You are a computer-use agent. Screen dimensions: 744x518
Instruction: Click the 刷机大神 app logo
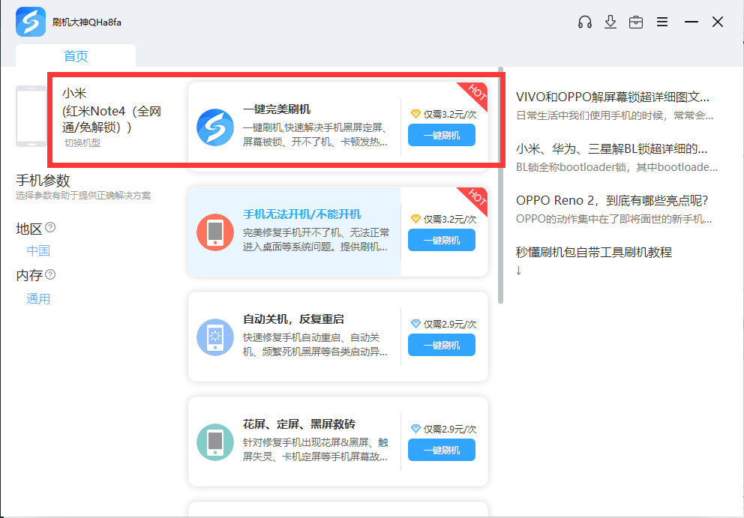point(31,22)
